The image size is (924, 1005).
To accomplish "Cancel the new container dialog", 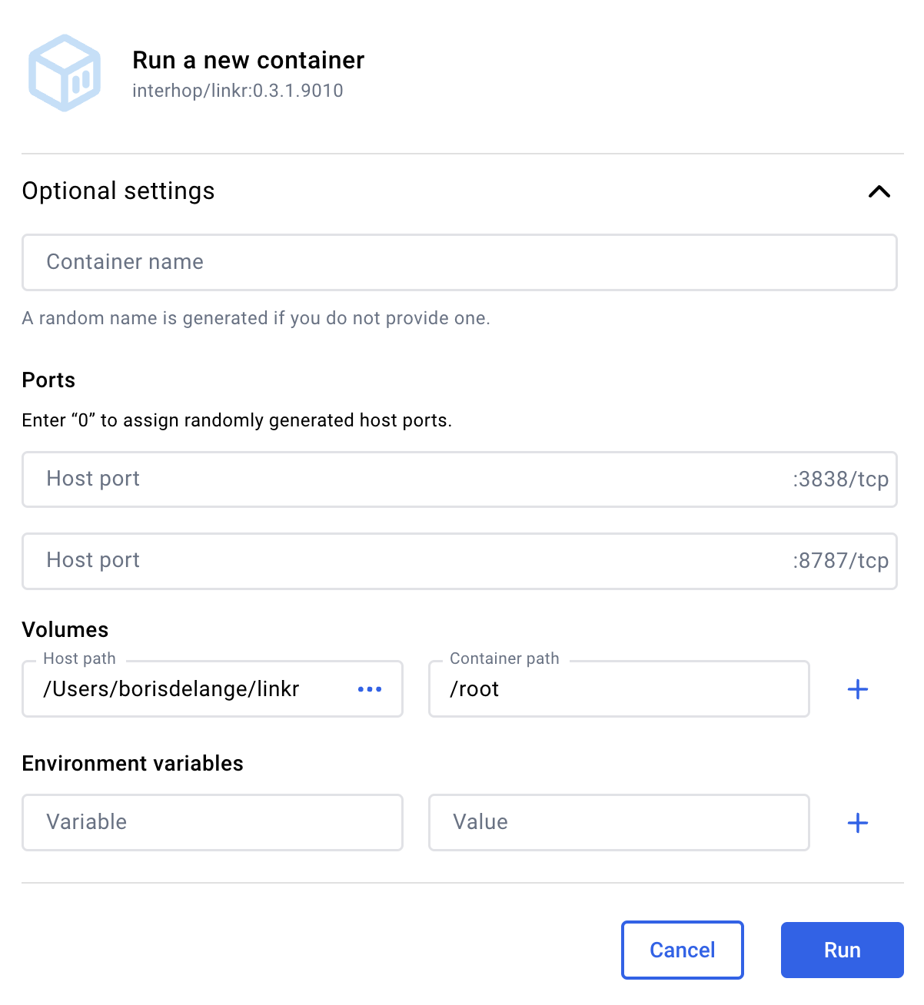I will click(x=683, y=950).
